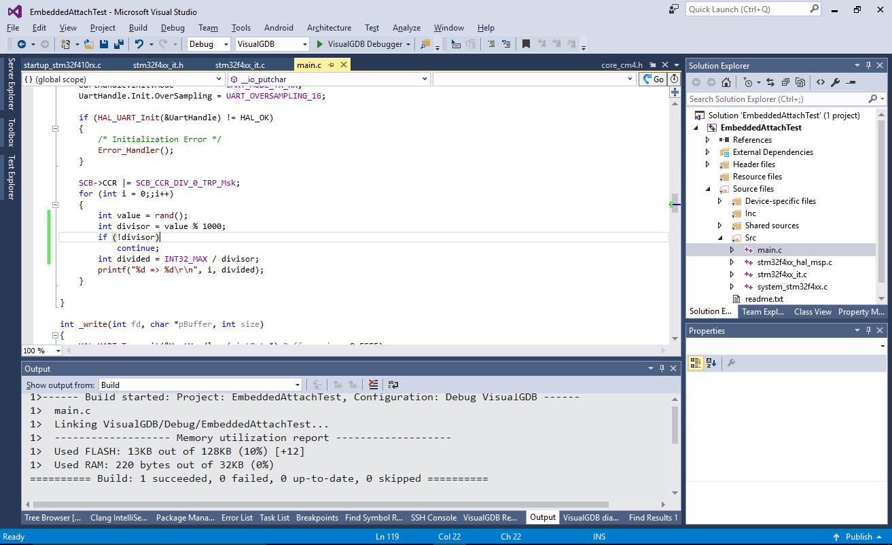892x545 pixels.
Task: Expand the Shared sources node
Action: click(x=719, y=226)
